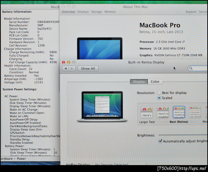Choose the Larger Text scaling thumbnail
This screenshot has height=172, width=208.
pyautogui.click(x=147, y=112)
